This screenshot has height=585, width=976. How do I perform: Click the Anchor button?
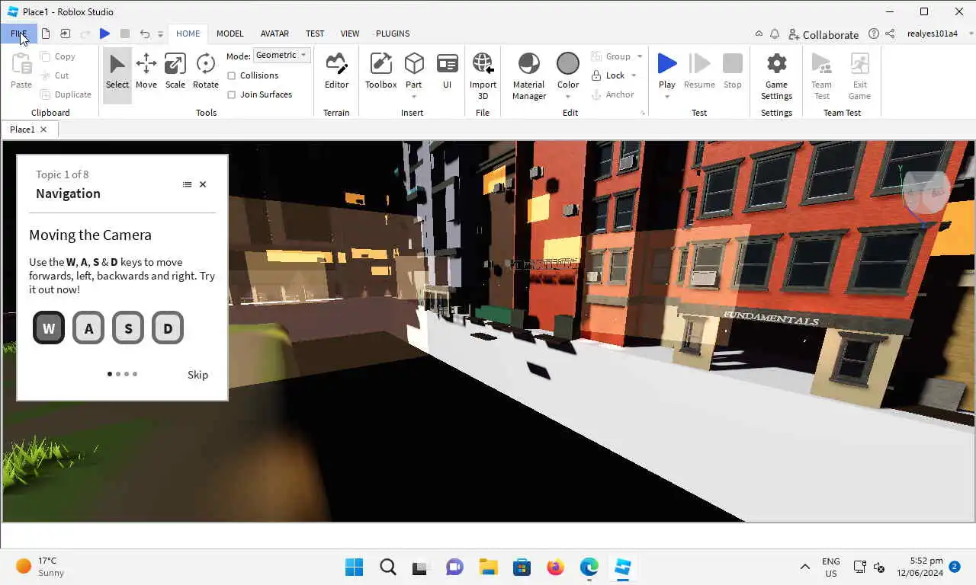point(613,94)
